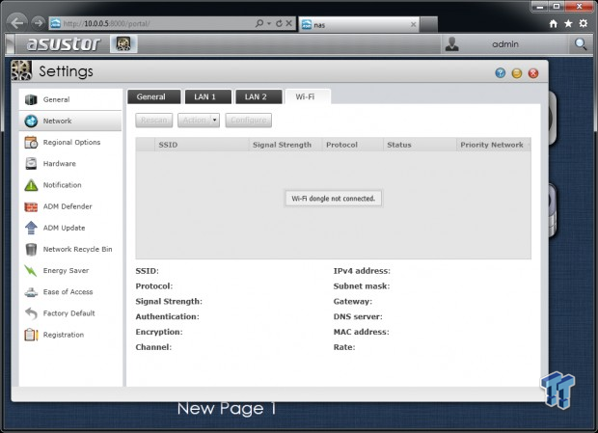Viewport: 598px width, 433px height.
Task: Click the browser back arrow button
Action: [16, 23]
